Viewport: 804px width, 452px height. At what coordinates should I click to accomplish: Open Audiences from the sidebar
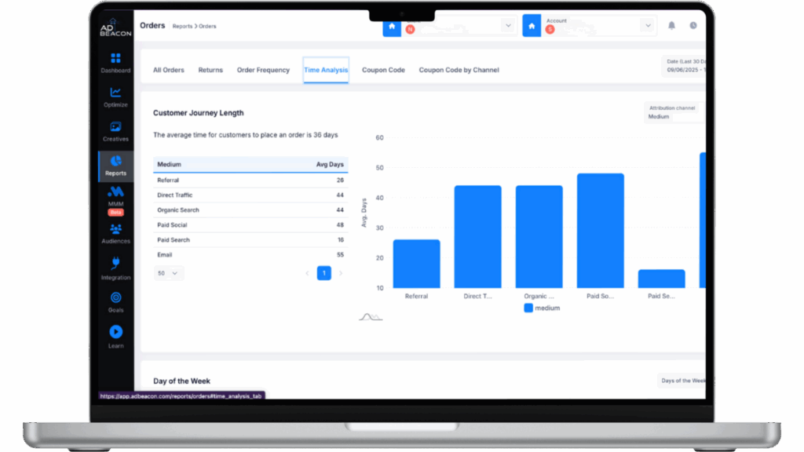point(115,229)
